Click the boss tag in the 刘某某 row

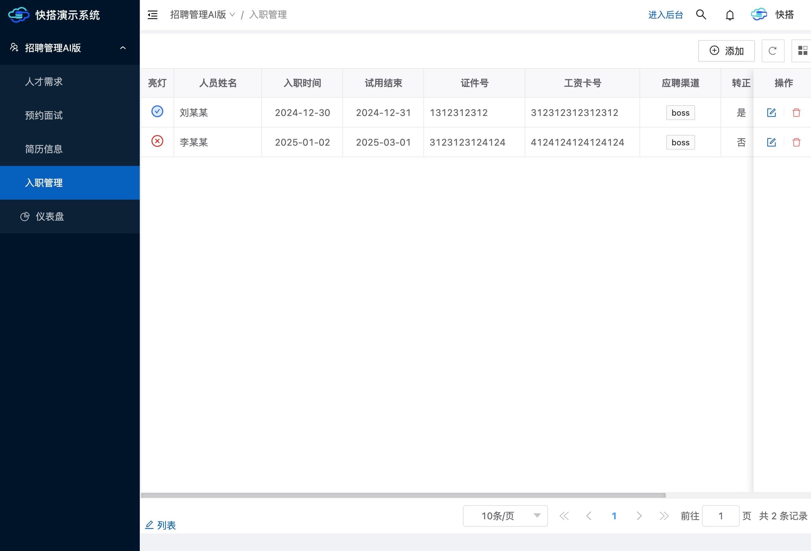tap(680, 113)
